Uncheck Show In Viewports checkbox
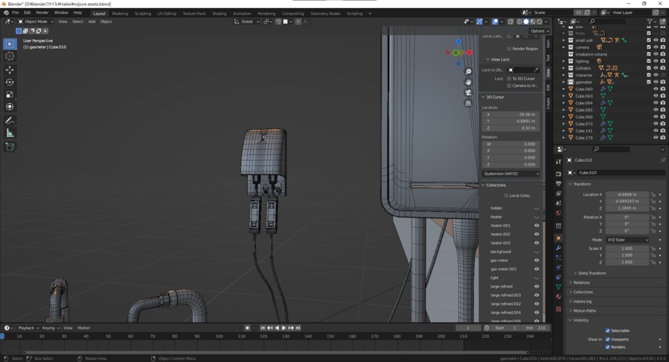The image size is (669, 362). [x=608, y=339]
